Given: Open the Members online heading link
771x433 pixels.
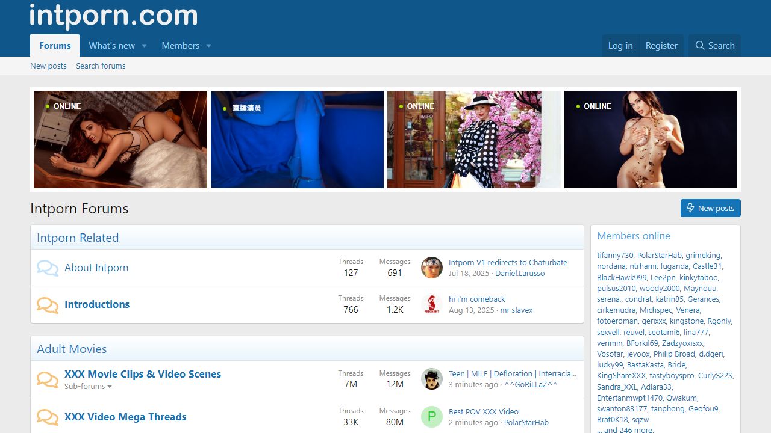Looking at the screenshot, I should pyautogui.click(x=634, y=236).
